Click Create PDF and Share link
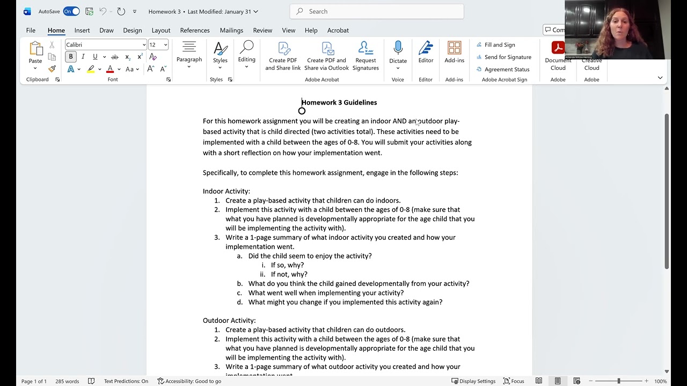 tap(283, 56)
